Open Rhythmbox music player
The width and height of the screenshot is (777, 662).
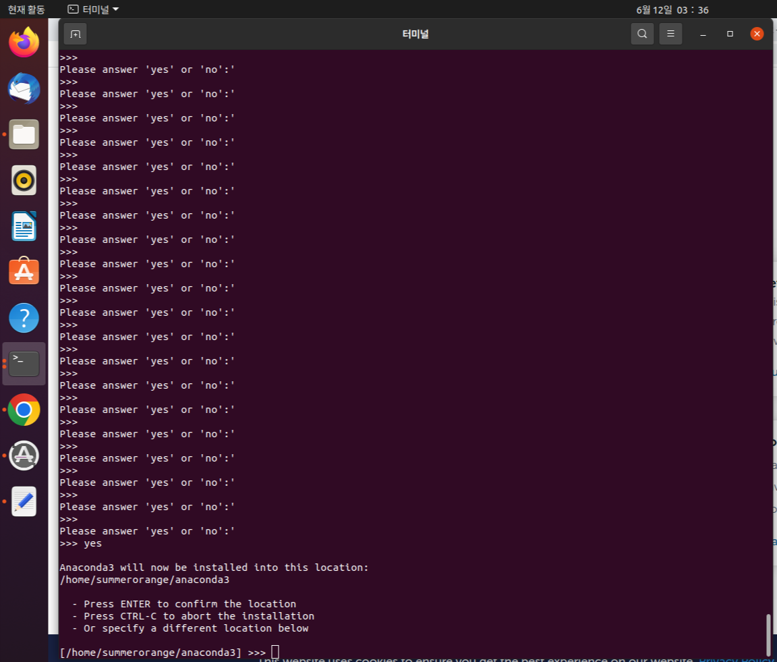(24, 180)
